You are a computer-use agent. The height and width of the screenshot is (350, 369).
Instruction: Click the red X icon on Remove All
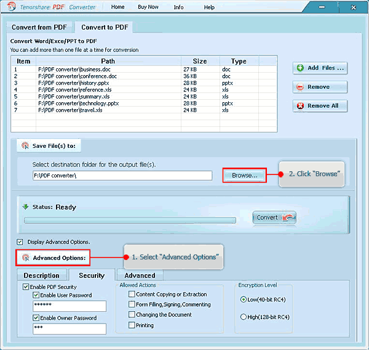tap(300, 106)
